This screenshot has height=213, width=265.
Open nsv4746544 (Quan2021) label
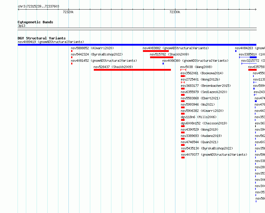click(x=199, y=142)
